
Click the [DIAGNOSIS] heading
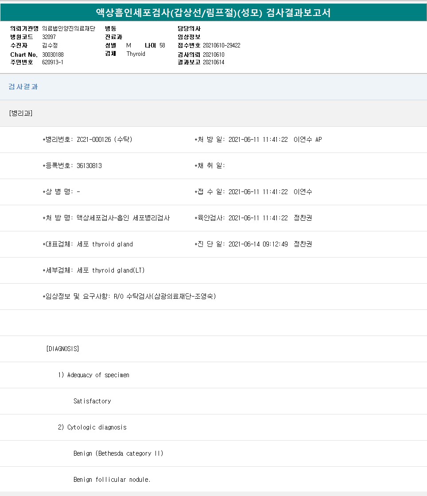62,348
